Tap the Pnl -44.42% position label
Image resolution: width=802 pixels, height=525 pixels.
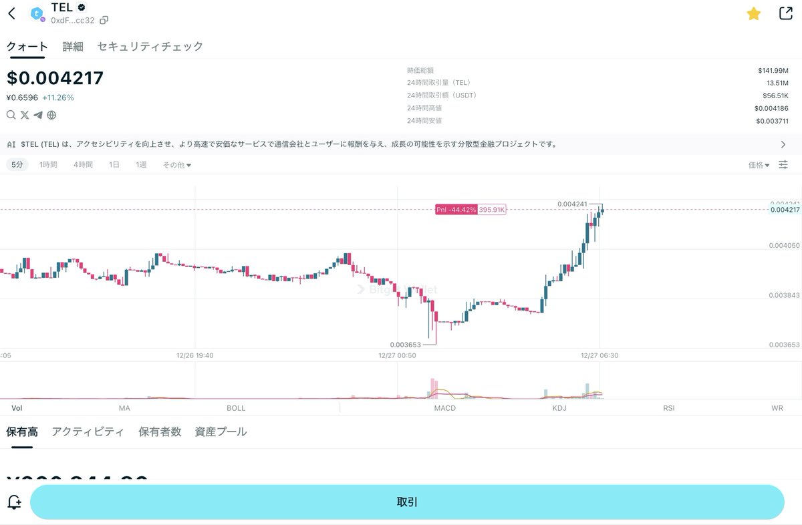[456, 210]
